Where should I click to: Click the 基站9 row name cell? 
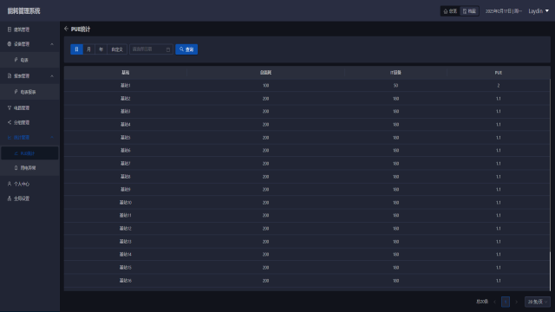(x=125, y=189)
